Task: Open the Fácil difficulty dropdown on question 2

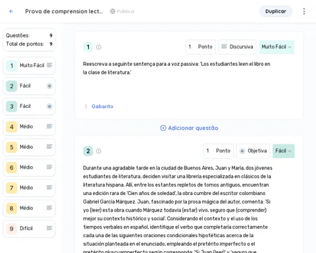Action: [284, 151]
